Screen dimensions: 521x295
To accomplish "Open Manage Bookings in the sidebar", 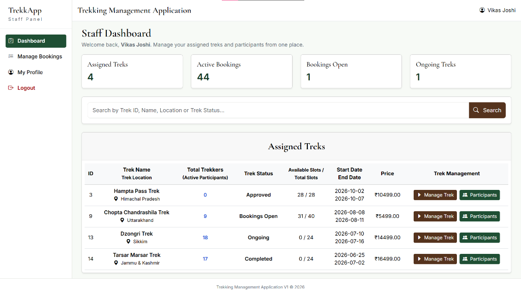I will 36,56.
